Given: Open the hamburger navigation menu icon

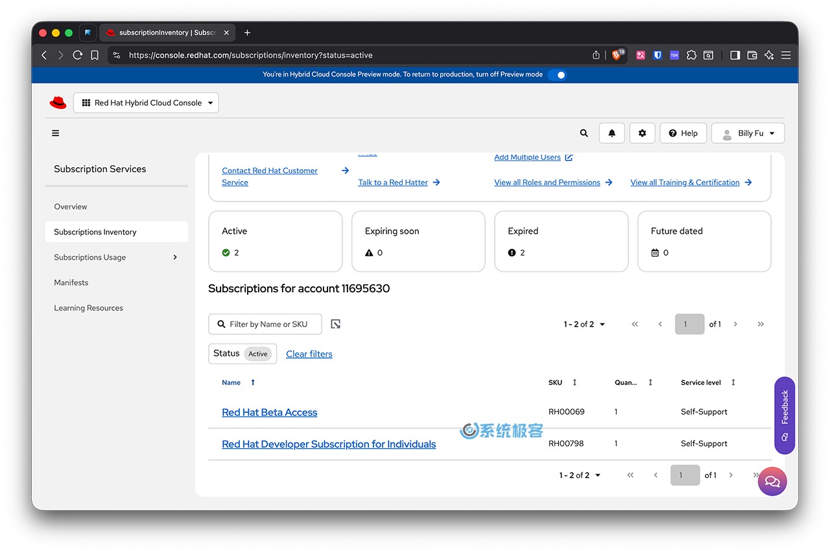Looking at the screenshot, I should [x=56, y=133].
